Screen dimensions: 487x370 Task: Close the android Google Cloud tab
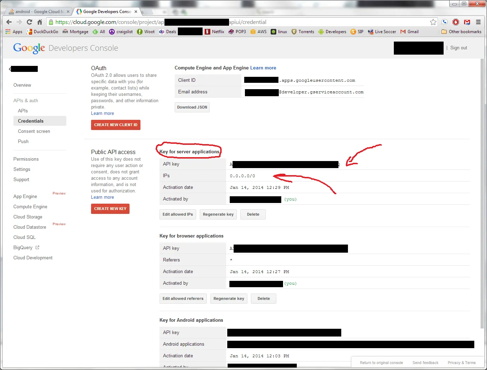pyautogui.click(x=68, y=12)
